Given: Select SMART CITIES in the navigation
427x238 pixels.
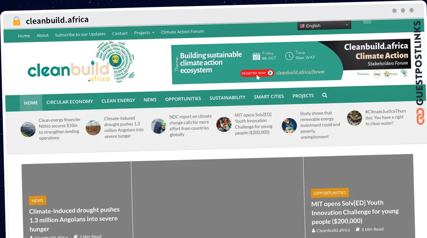Looking at the screenshot, I should pyautogui.click(x=269, y=96).
